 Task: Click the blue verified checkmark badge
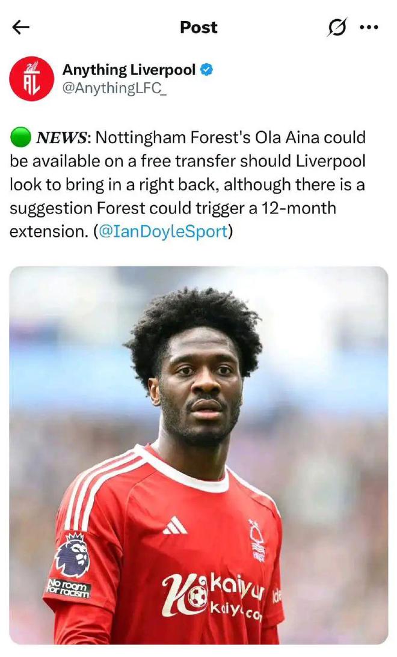(206, 70)
